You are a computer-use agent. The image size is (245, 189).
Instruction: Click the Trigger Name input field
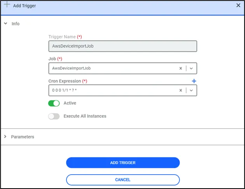[x=122, y=46]
